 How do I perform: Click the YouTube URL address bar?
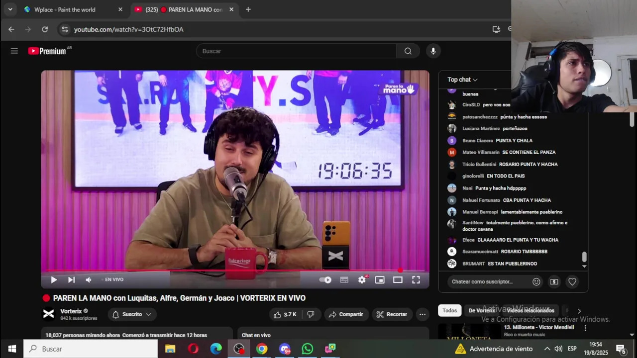pos(129,29)
